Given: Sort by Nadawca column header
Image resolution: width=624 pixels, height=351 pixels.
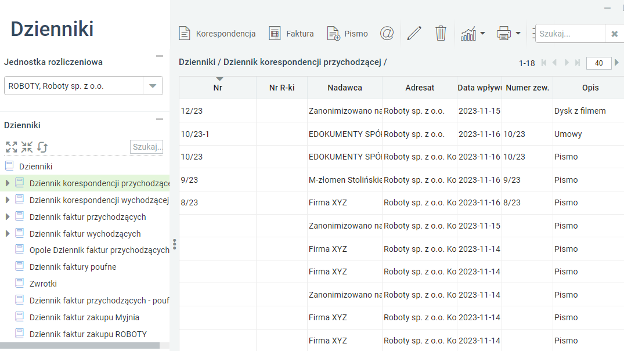Looking at the screenshot, I should click(x=345, y=88).
